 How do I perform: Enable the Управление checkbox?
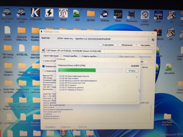43,71
